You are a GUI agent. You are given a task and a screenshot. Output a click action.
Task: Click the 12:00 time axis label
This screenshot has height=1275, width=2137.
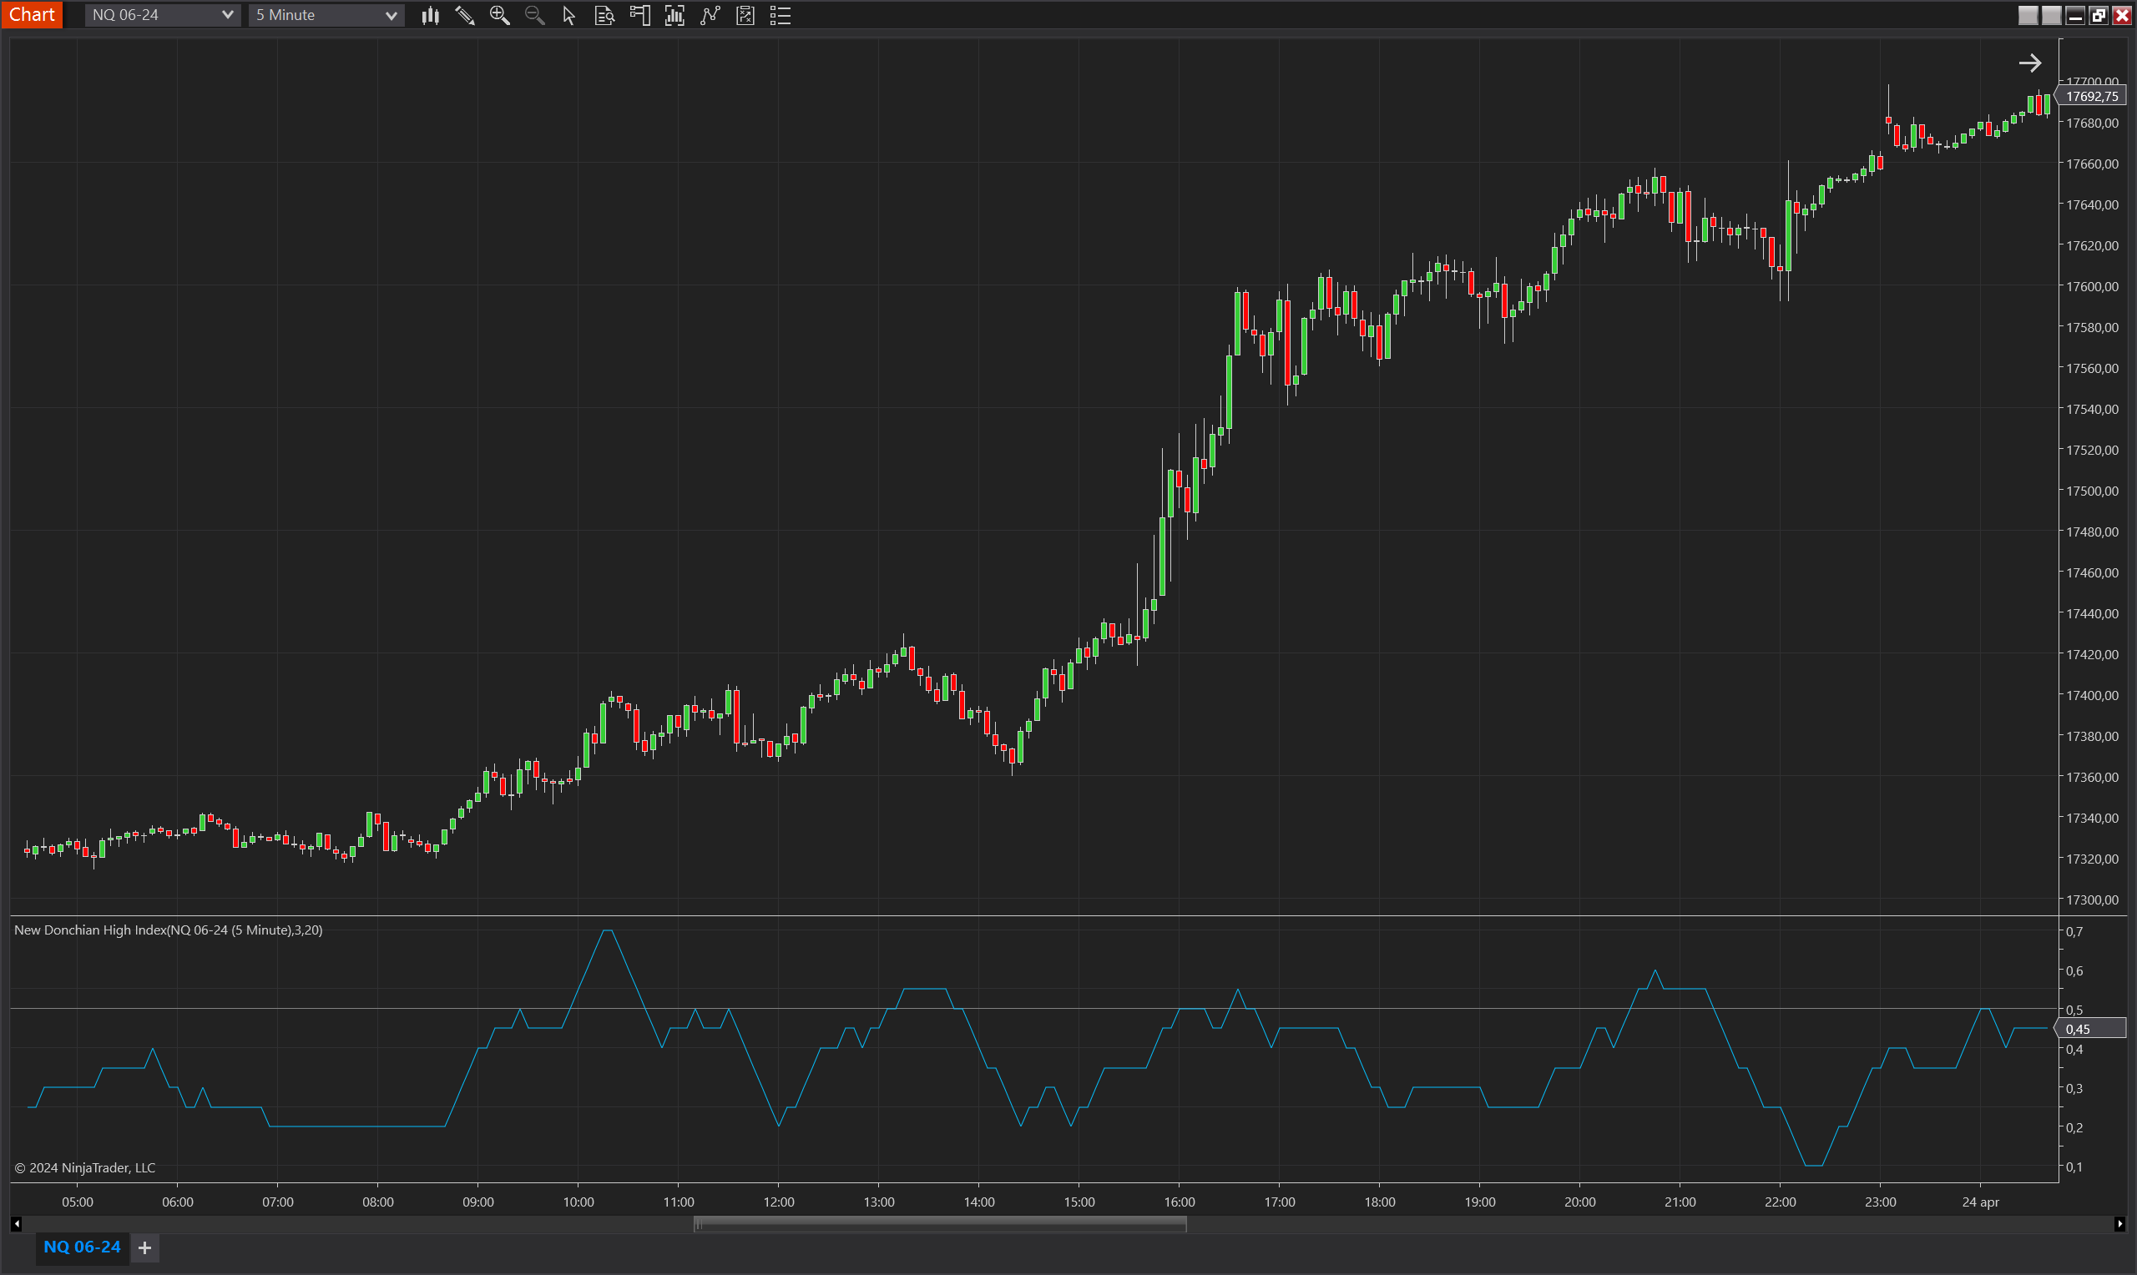pos(779,1202)
